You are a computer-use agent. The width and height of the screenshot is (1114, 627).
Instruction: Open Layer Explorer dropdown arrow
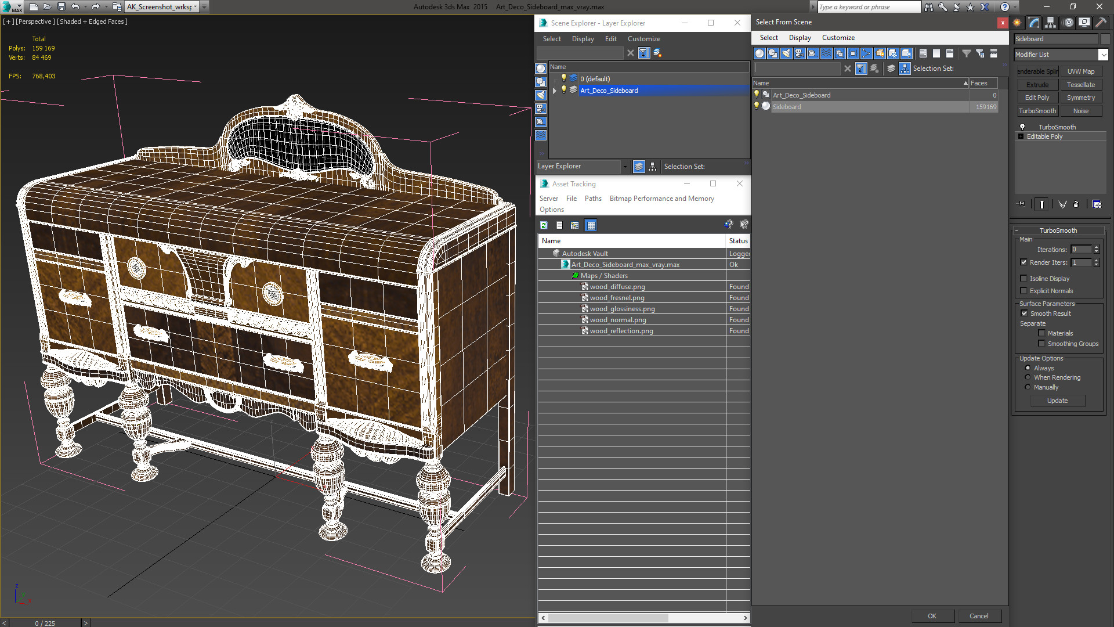pyautogui.click(x=625, y=167)
